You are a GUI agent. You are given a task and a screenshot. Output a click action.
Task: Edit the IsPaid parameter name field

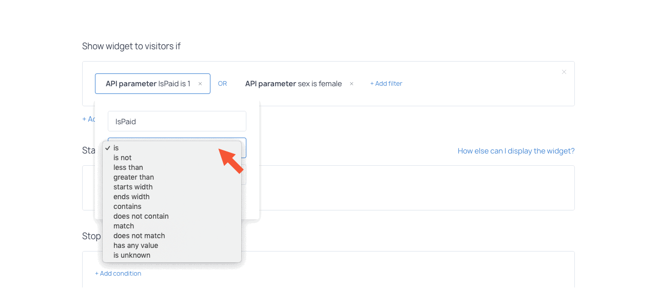[177, 121]
